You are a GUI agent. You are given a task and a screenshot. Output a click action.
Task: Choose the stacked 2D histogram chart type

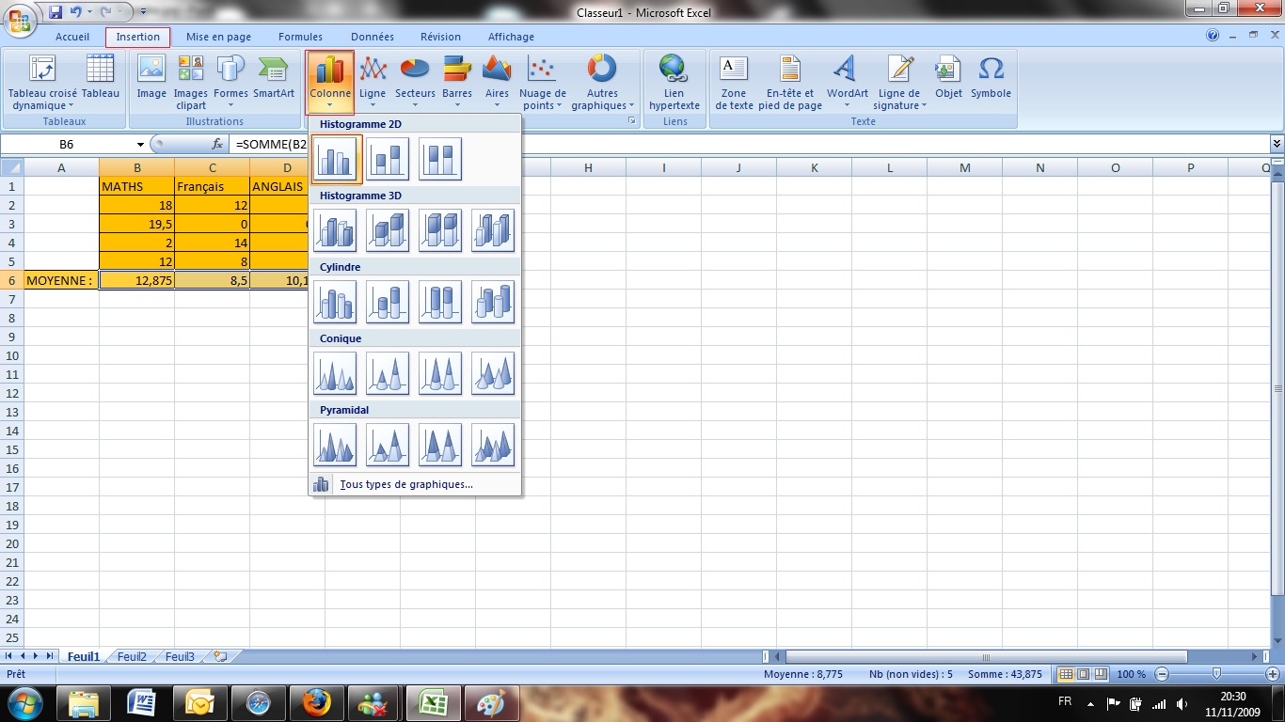pyautogui.click(x=388, y=158)
